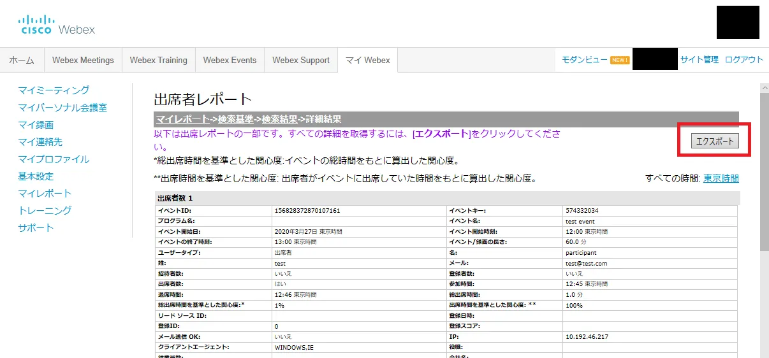Open マイプロファイル page

click(x=54, y=159)
